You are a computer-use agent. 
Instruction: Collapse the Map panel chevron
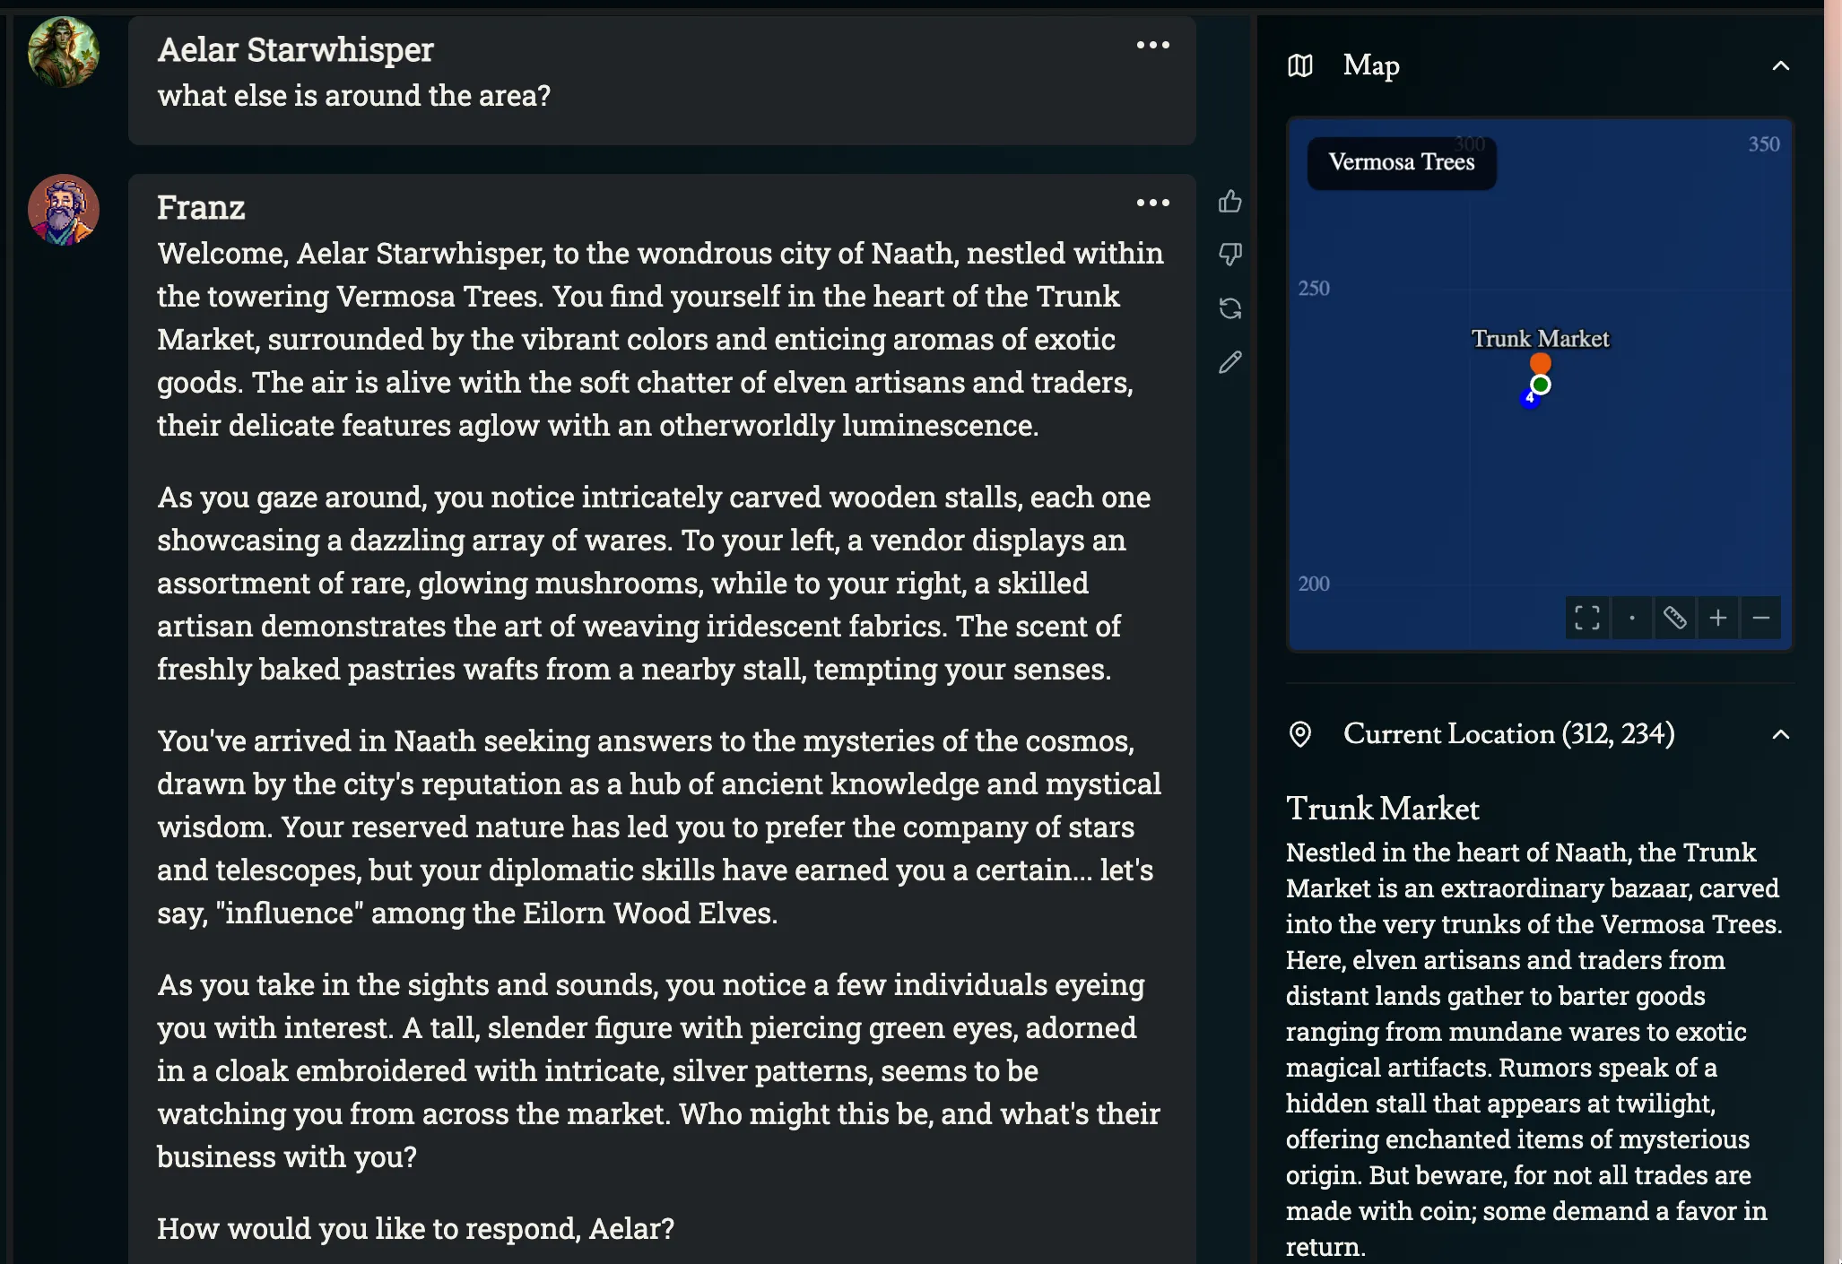click(x=1781, y=65)
